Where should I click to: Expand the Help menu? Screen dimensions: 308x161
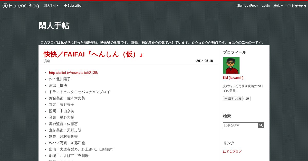[278, 6]
